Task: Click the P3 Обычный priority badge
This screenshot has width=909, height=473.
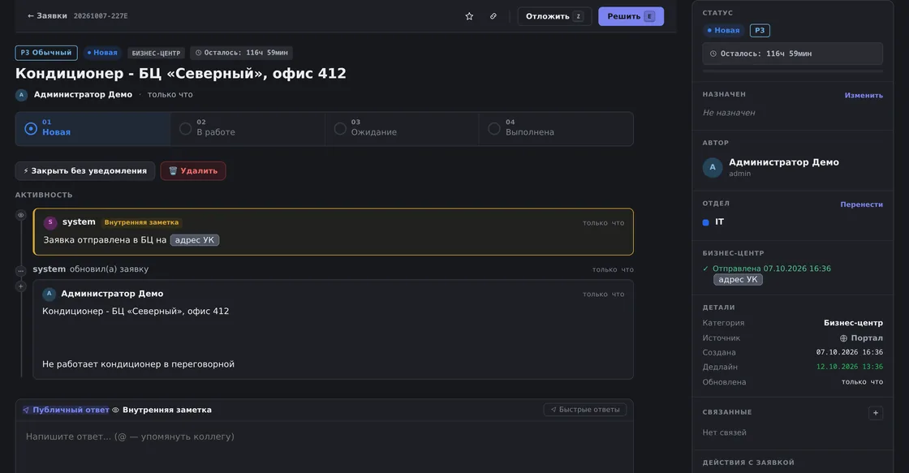Action: click(46, 53)
